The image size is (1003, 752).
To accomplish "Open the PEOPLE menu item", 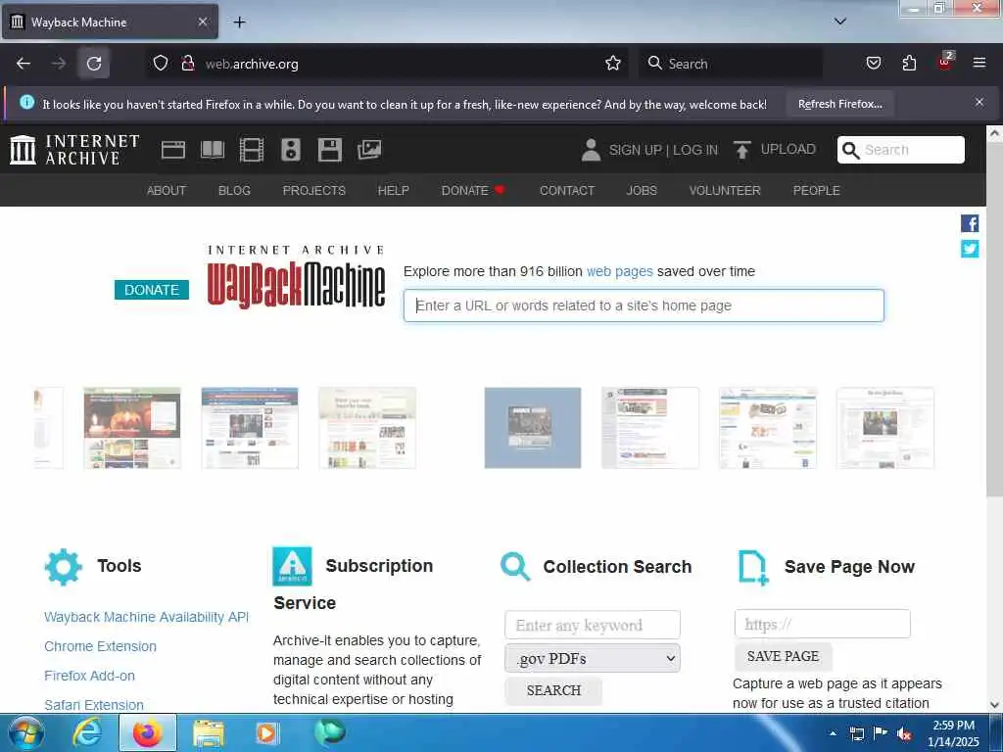I will pyautogui.click(x=816, y=191).
